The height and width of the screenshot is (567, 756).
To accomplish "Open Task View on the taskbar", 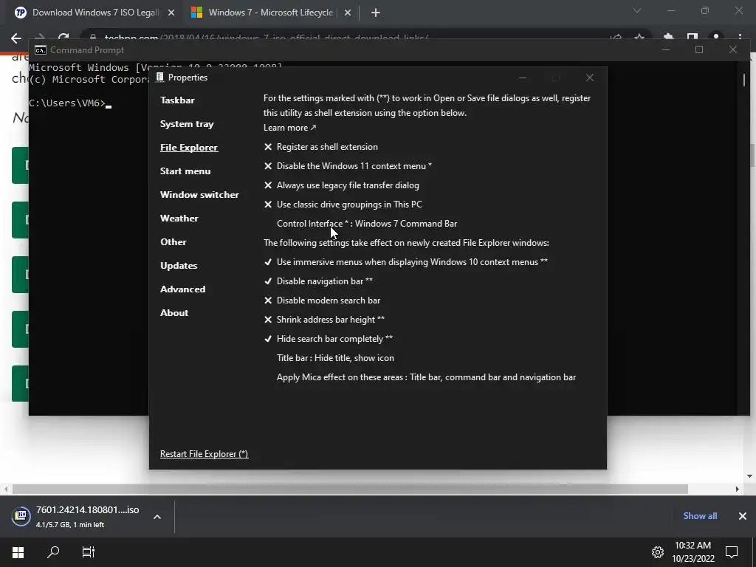I will click(x=89, y=552).
